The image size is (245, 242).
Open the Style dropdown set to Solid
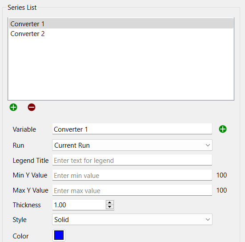(132, 219)
